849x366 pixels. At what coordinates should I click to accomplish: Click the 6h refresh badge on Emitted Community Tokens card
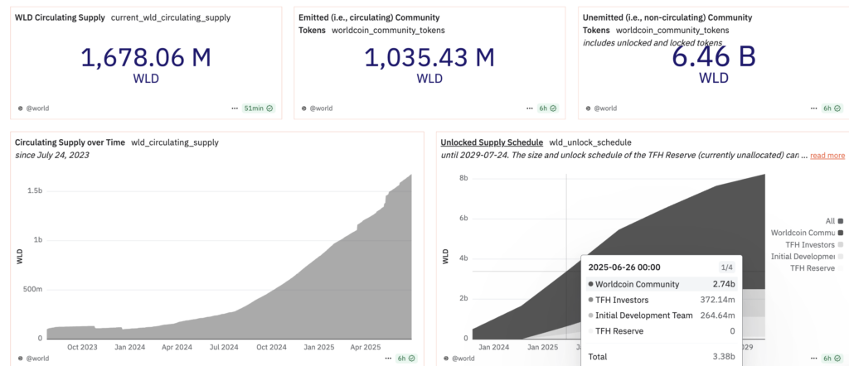(548, 108)
